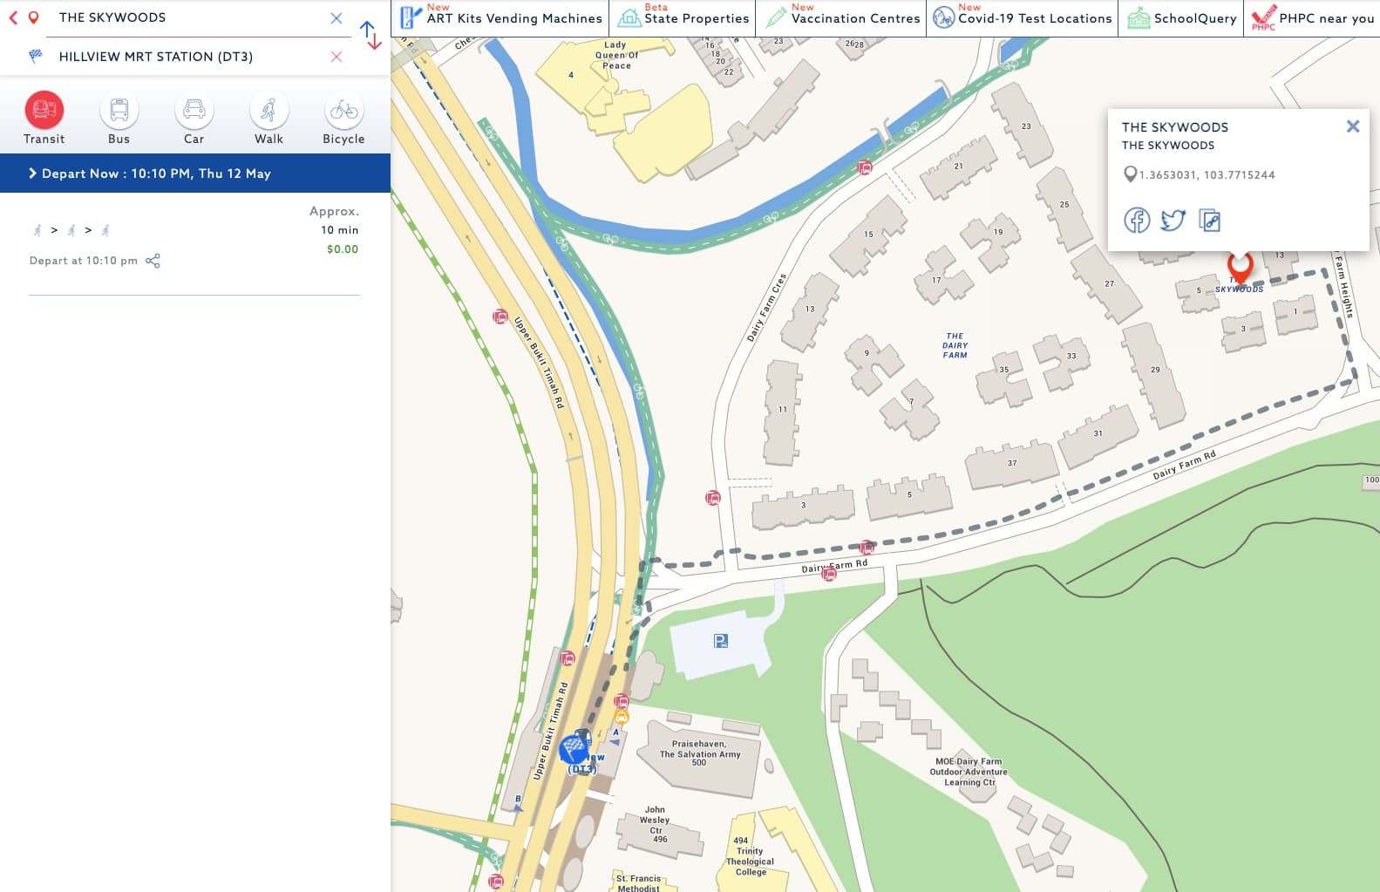Open PHPC near you tab
Image resolution: width=1380 pixels, height=892 pixels.
(1312, 17)
